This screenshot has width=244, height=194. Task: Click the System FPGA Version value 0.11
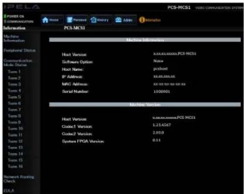(156, 140)
